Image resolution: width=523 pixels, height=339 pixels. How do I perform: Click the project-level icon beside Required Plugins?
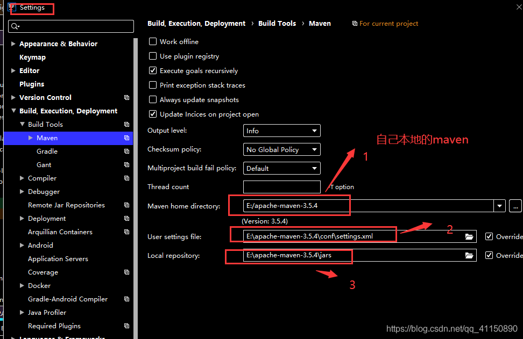126,326
